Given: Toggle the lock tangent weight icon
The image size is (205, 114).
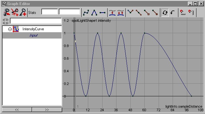Looking at the screenshot, I should (155, 13).
